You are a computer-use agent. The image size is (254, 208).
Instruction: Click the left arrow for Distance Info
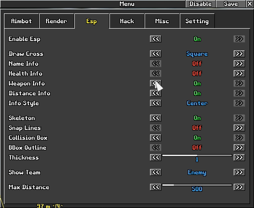point(155,93)
